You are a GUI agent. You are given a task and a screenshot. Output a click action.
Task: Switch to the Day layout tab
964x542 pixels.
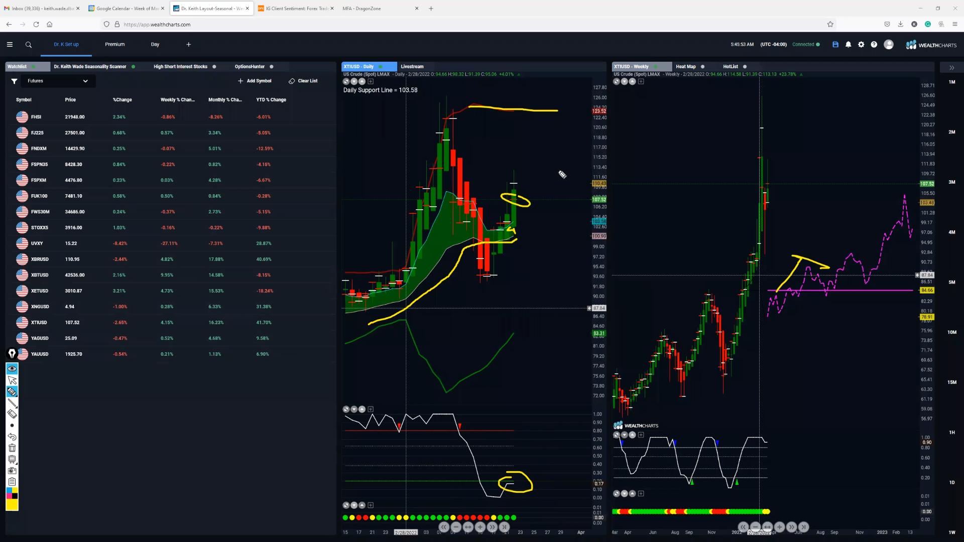[155, 45]
